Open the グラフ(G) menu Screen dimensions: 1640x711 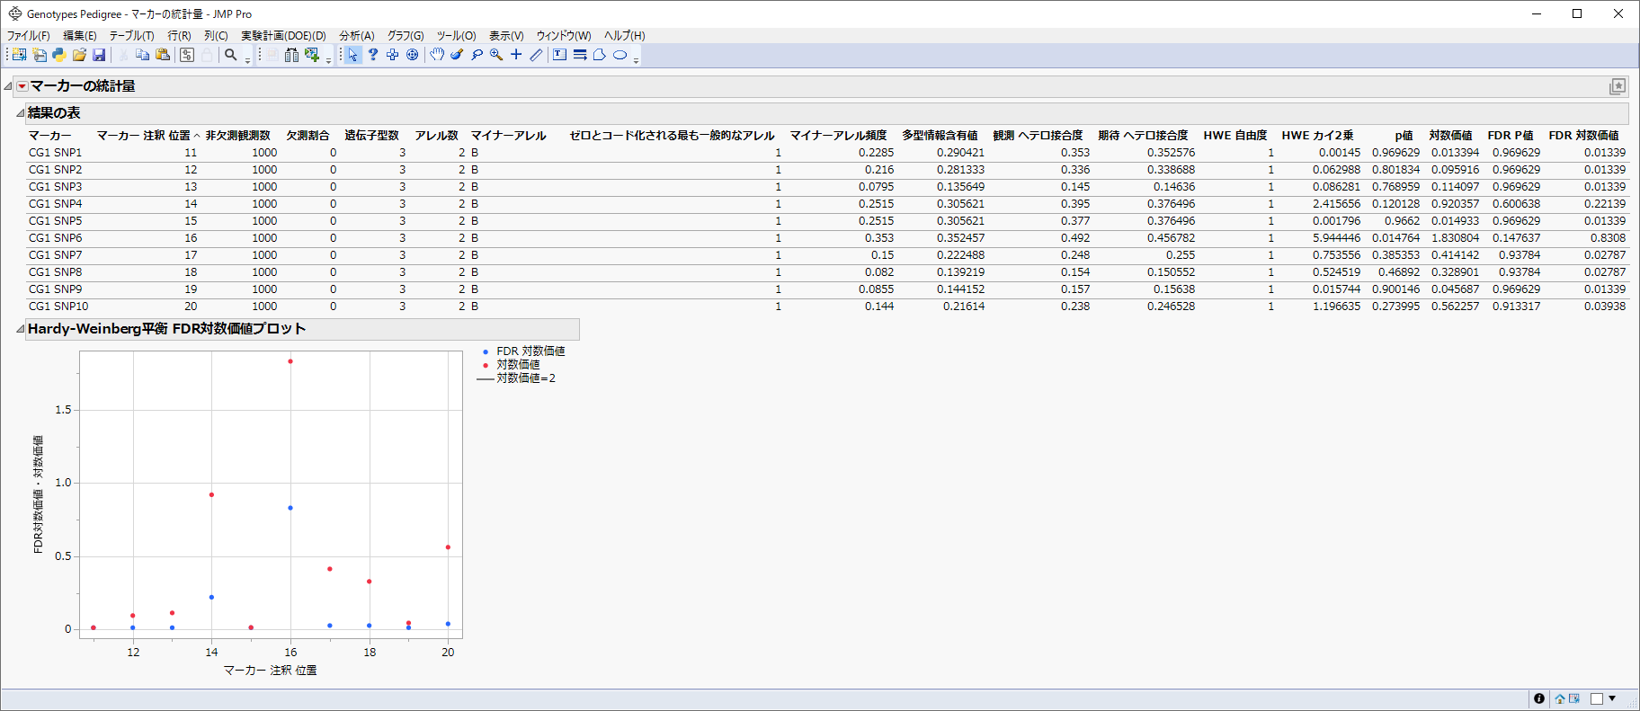coord(406,36)
